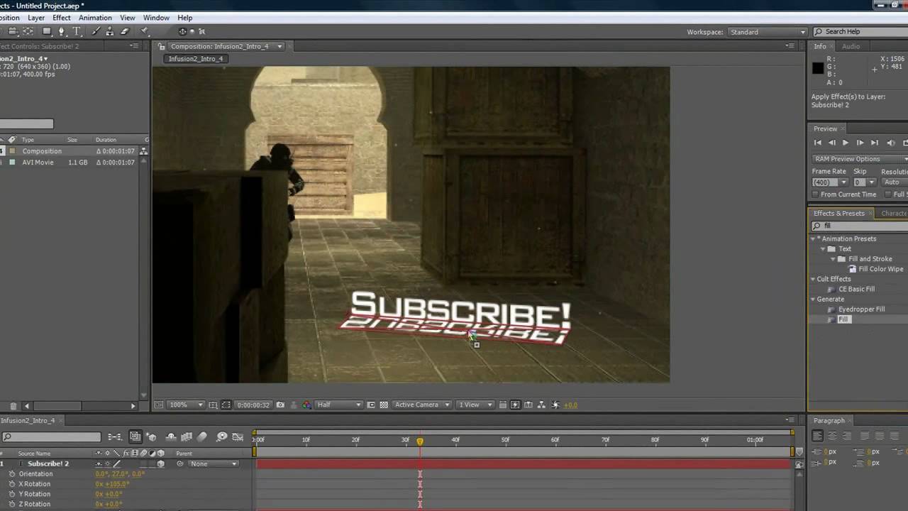The image size is (908, 511).
Task: Open the magnification dropdown showing 100%
Action: [186, 405]
